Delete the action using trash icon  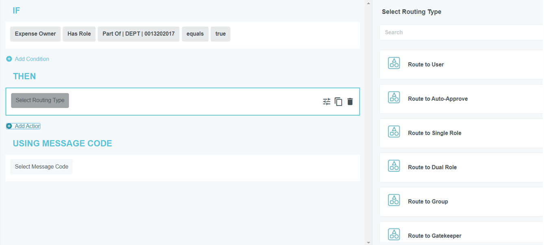[350, 102]
